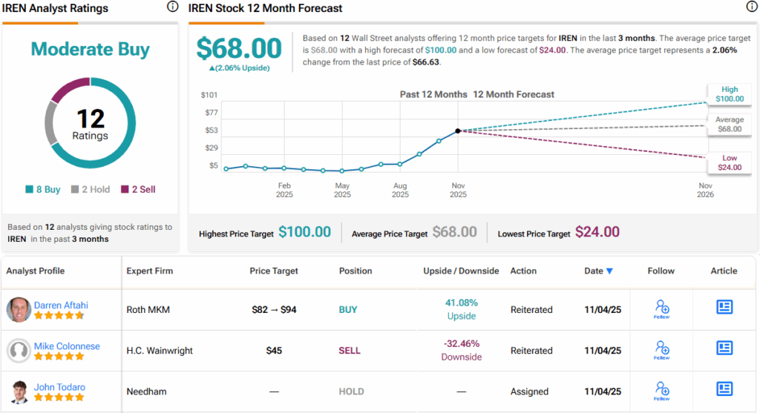The image size is (760, 413).
Task: Click the teal 8 Buy legend swatch
Action: tap(29, 190)
